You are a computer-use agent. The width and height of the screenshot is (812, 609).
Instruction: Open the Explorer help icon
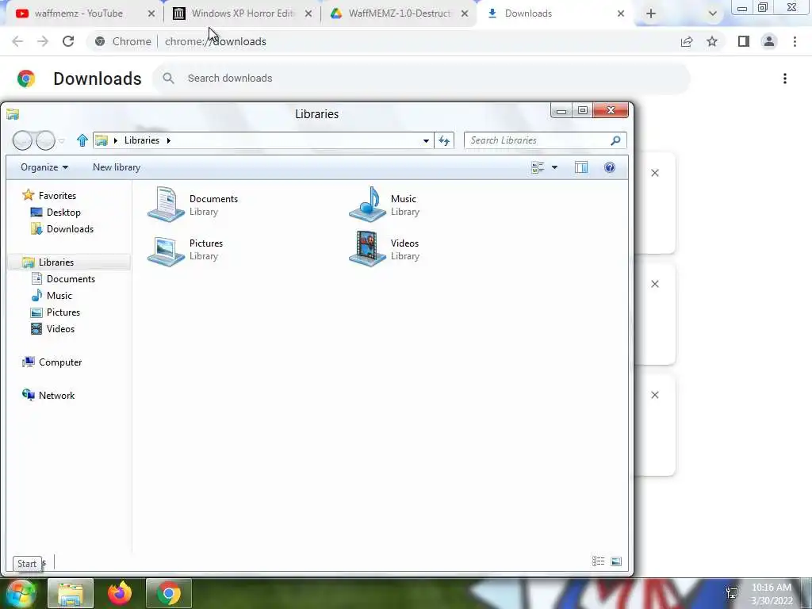tap(610, 167)
